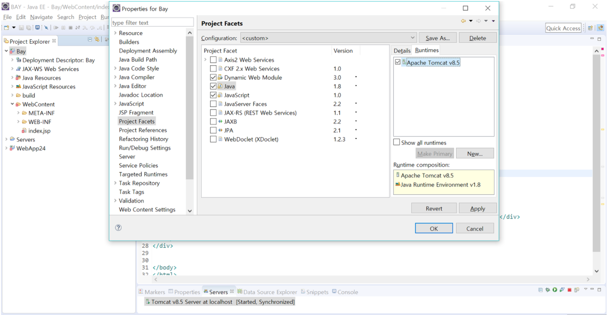Open the Search menu in the menu bar
This screenshot has height=315, width=608.
[x=65, y=17]
